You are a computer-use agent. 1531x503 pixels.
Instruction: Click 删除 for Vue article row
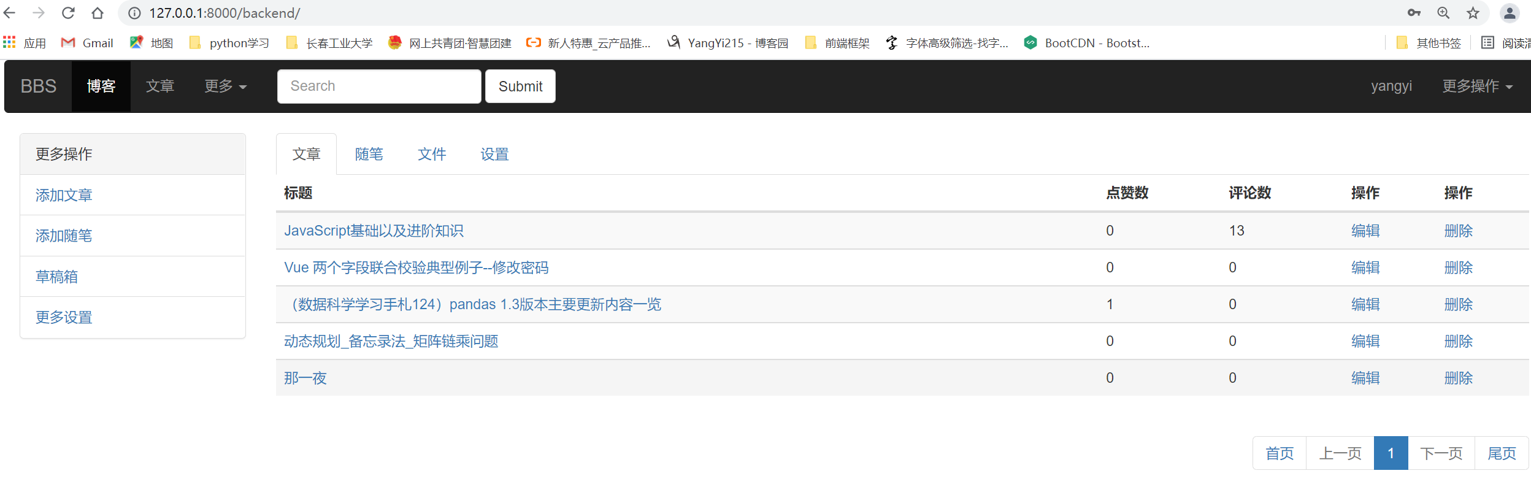(x=1459, y=267)
